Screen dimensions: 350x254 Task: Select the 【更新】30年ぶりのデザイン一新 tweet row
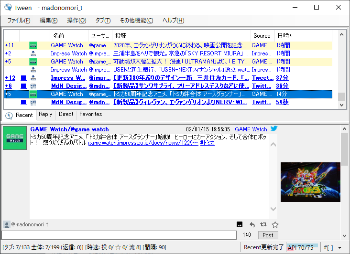tap(168, 78)
